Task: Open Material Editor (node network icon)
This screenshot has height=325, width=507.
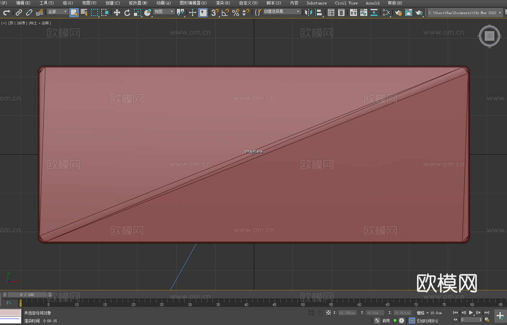Action: point(386,12)
